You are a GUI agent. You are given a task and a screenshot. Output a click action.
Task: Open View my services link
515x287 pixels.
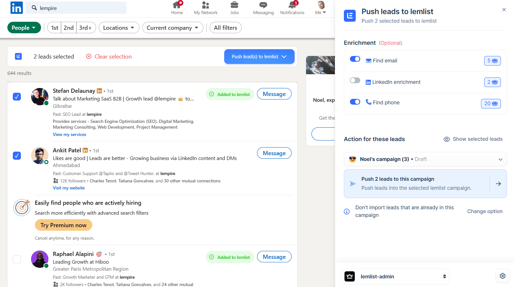pos(70,135)
